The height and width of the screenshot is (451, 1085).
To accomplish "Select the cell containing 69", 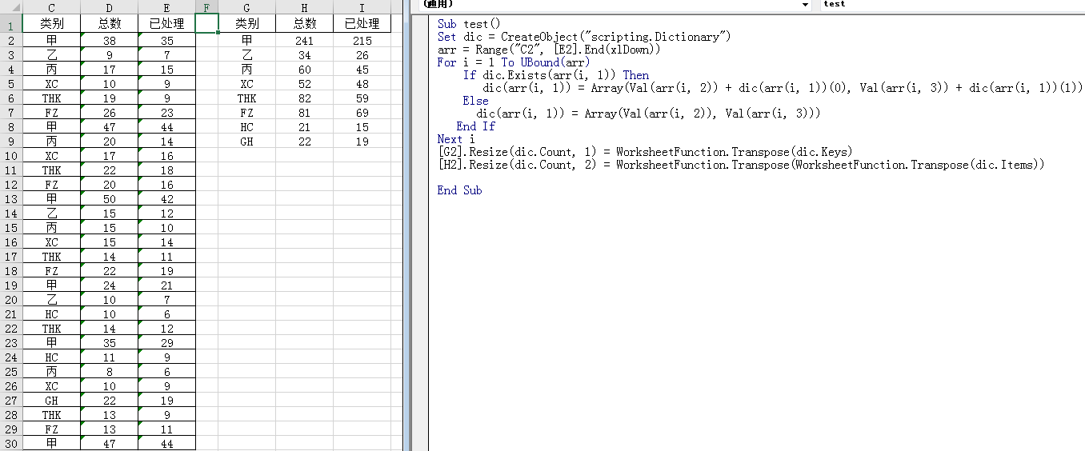I will (362, 113).
